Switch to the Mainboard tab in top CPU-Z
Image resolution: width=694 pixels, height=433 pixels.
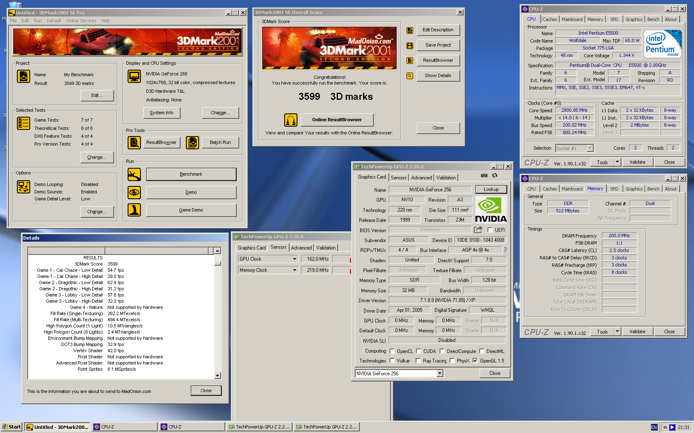pos(572,19)
